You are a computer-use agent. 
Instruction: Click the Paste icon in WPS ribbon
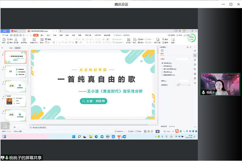tap(4, 40)
